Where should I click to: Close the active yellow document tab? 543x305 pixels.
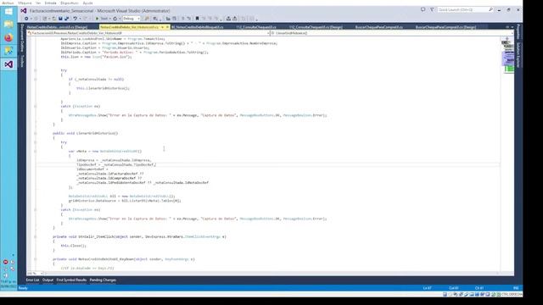pos(167,27)
